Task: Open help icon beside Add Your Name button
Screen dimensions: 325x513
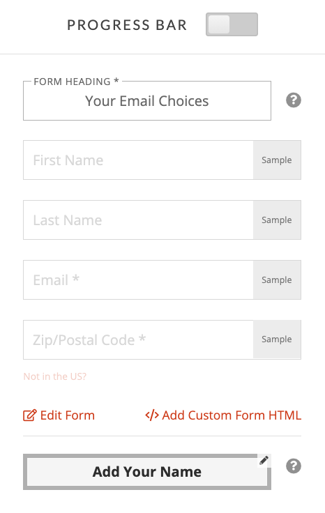Action: [294, 466]
